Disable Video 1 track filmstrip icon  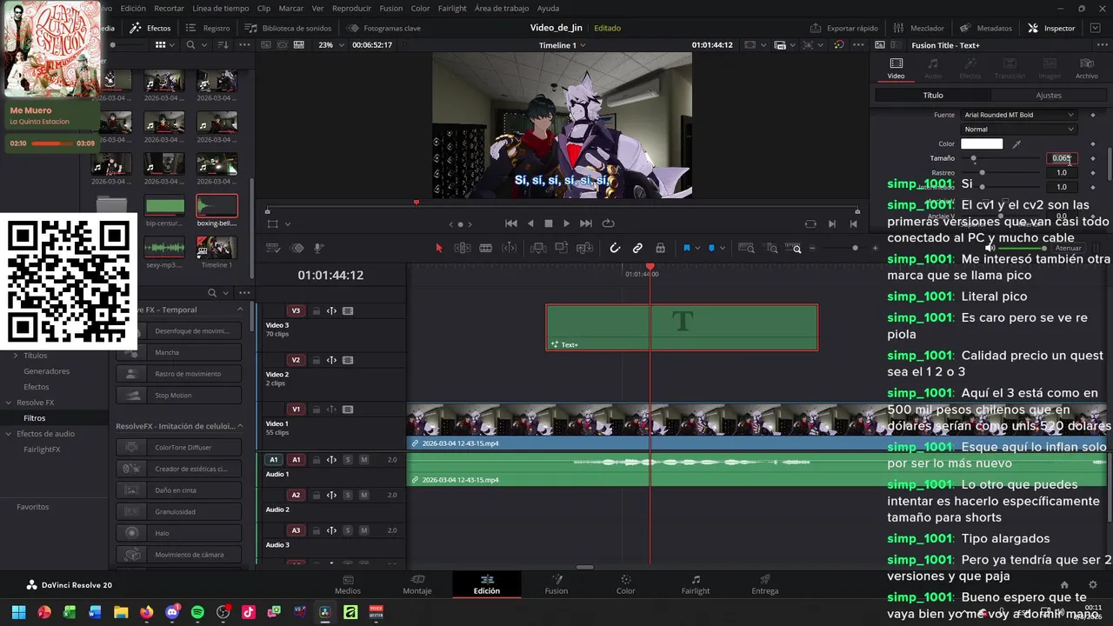[348, 410]
